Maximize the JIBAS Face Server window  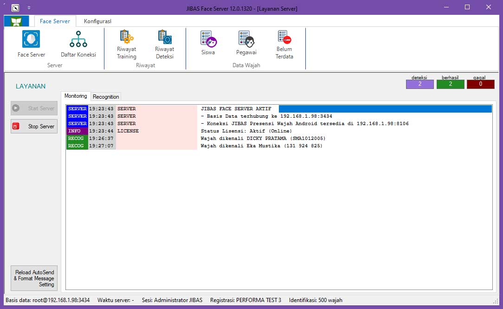click(467, 7)
